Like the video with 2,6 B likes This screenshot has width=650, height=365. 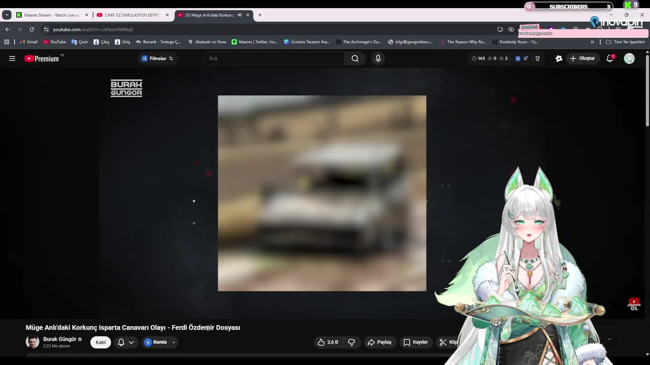click(x=328, y=342)
